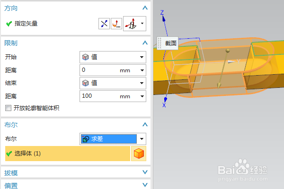This screenshot has width=284, height=189.
Task: Click the 截面 label grip handle
Action: point(160,43)
